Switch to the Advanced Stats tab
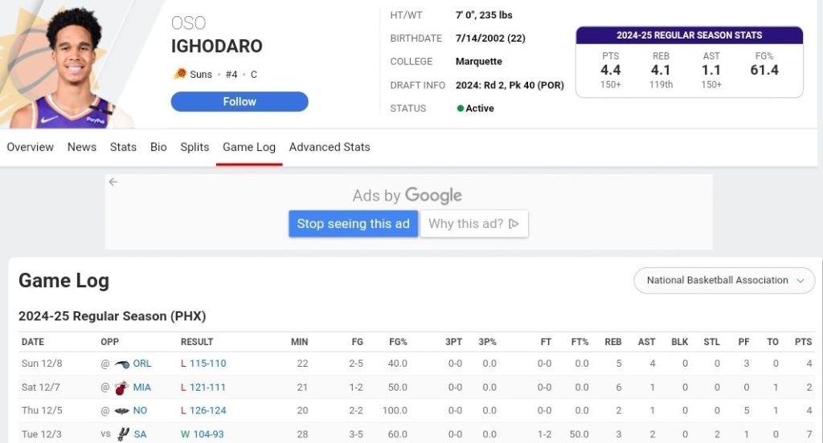Screen dimensions: 823x443 (330, 147)
